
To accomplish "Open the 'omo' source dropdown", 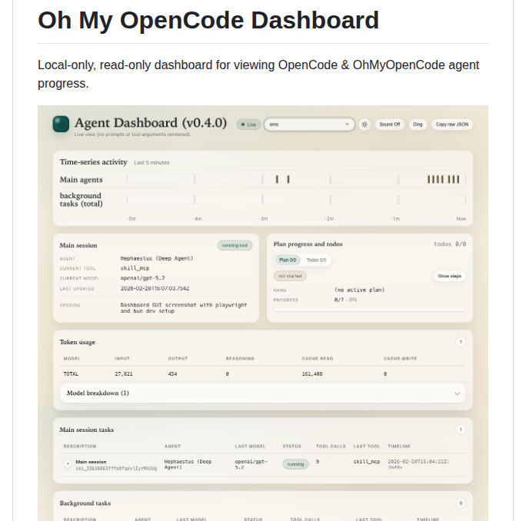I will 309,124.
